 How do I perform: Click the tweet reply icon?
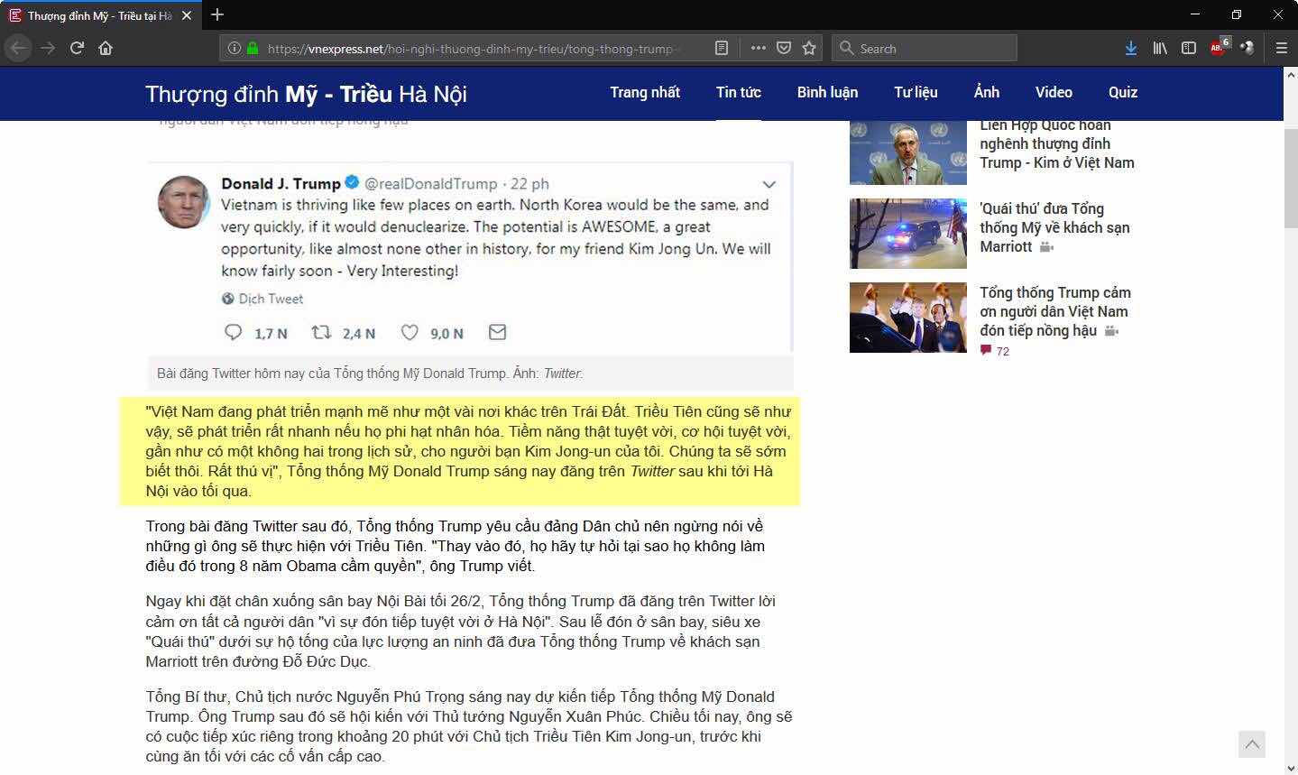pos(233,333)
